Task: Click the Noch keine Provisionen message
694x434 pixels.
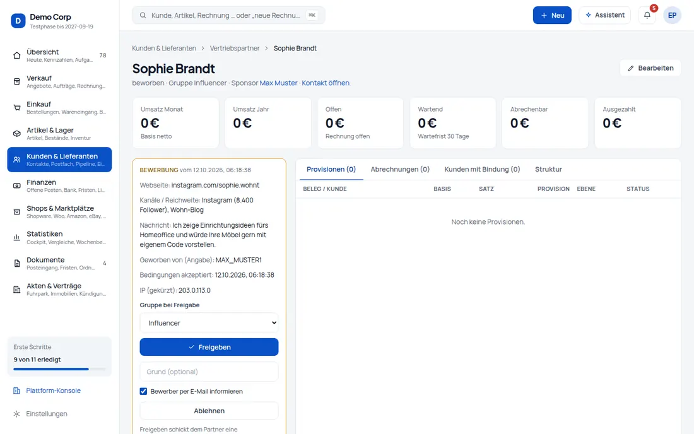Action: point(488,222)
